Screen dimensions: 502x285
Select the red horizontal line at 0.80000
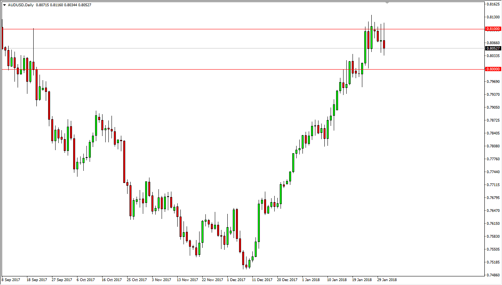(x=243, y=69)
